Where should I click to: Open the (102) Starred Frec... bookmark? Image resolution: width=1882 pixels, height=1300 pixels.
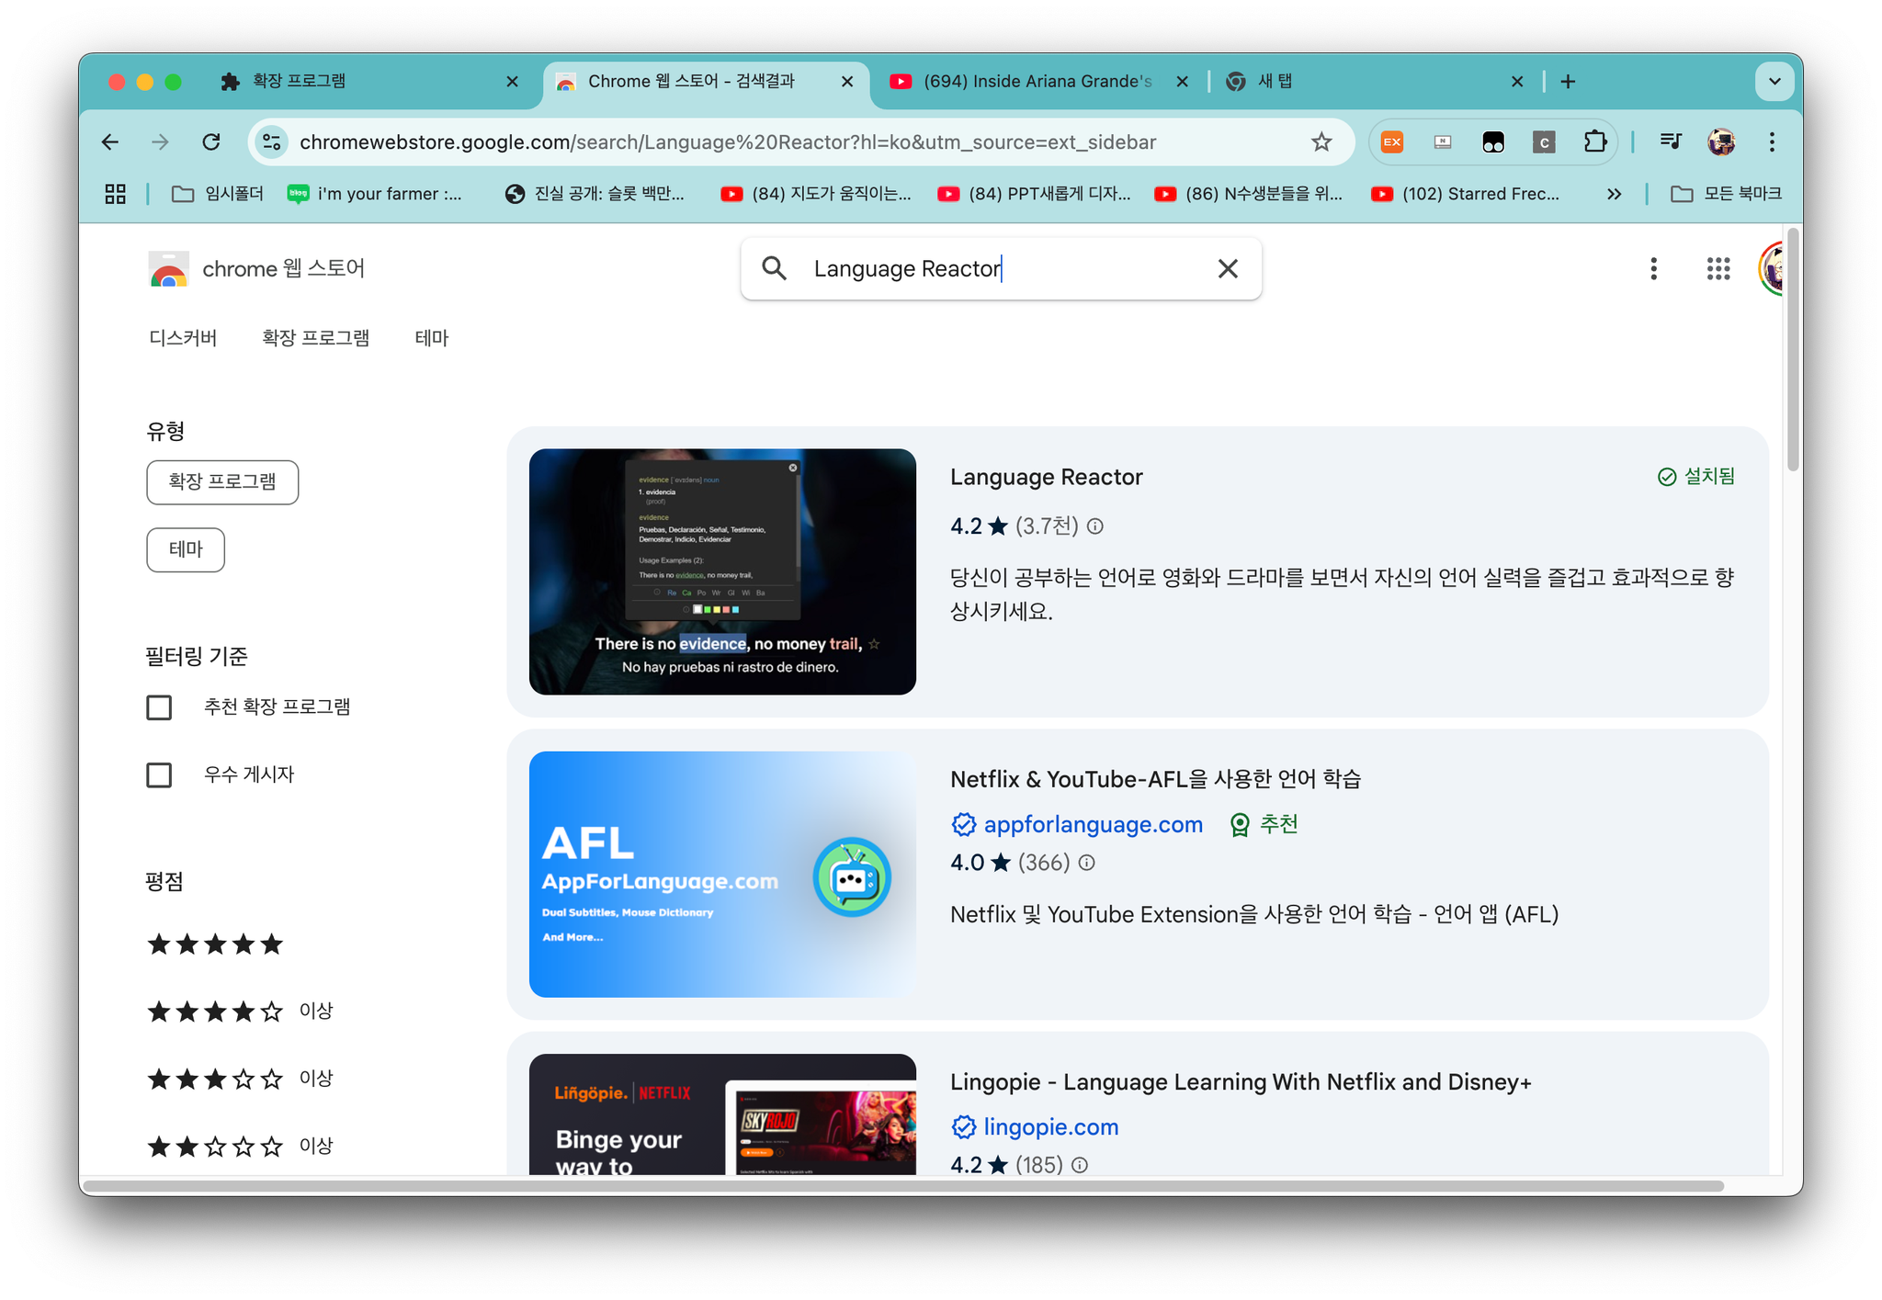pyautogui.click(x=1465, y=194)
